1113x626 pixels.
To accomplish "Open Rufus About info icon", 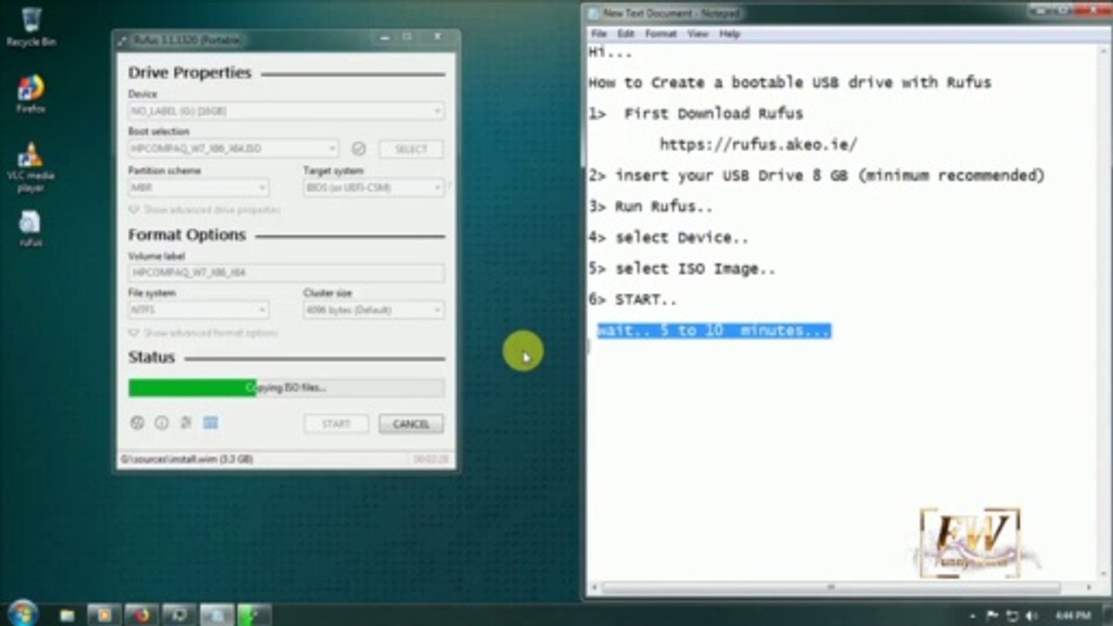I will click(161, 423).
